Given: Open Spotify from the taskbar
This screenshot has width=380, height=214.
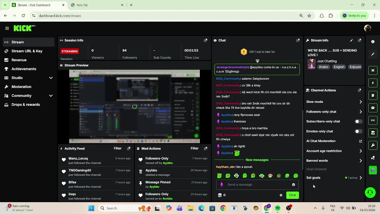Looking at the screenshot, I should [278, 208].
